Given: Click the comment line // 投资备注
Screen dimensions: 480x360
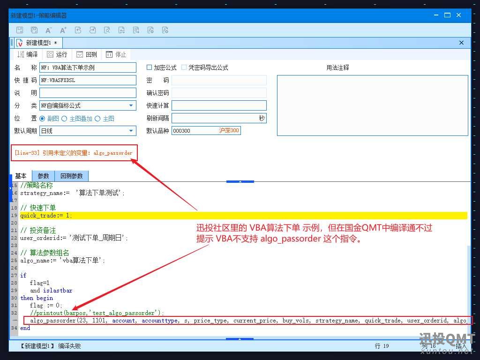Looking at the screenshot, I should pos(38,230).
